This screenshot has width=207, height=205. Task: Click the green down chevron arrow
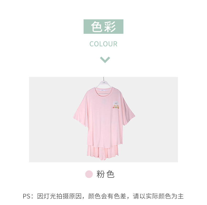pyautogui.click(x=105, y=60)
